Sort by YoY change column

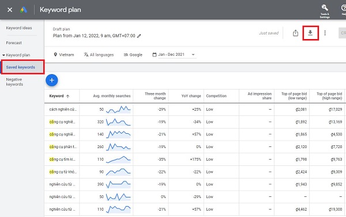click(x=191, y=96)
